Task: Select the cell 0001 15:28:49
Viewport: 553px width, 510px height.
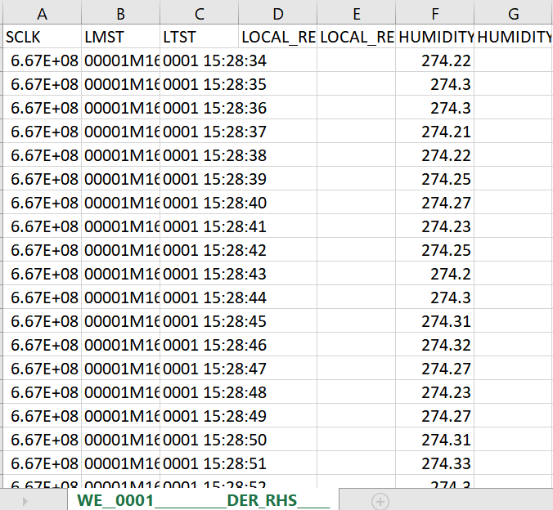Action: coord(200,416)
